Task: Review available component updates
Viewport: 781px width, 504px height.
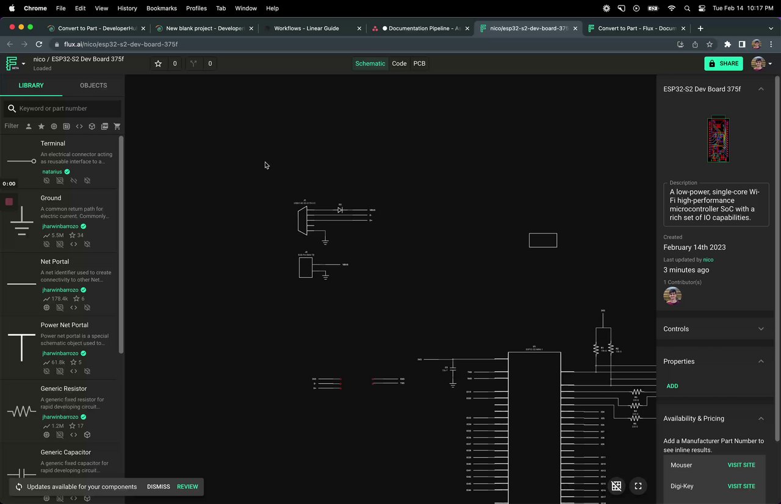Action: click(x=187, y=487)
